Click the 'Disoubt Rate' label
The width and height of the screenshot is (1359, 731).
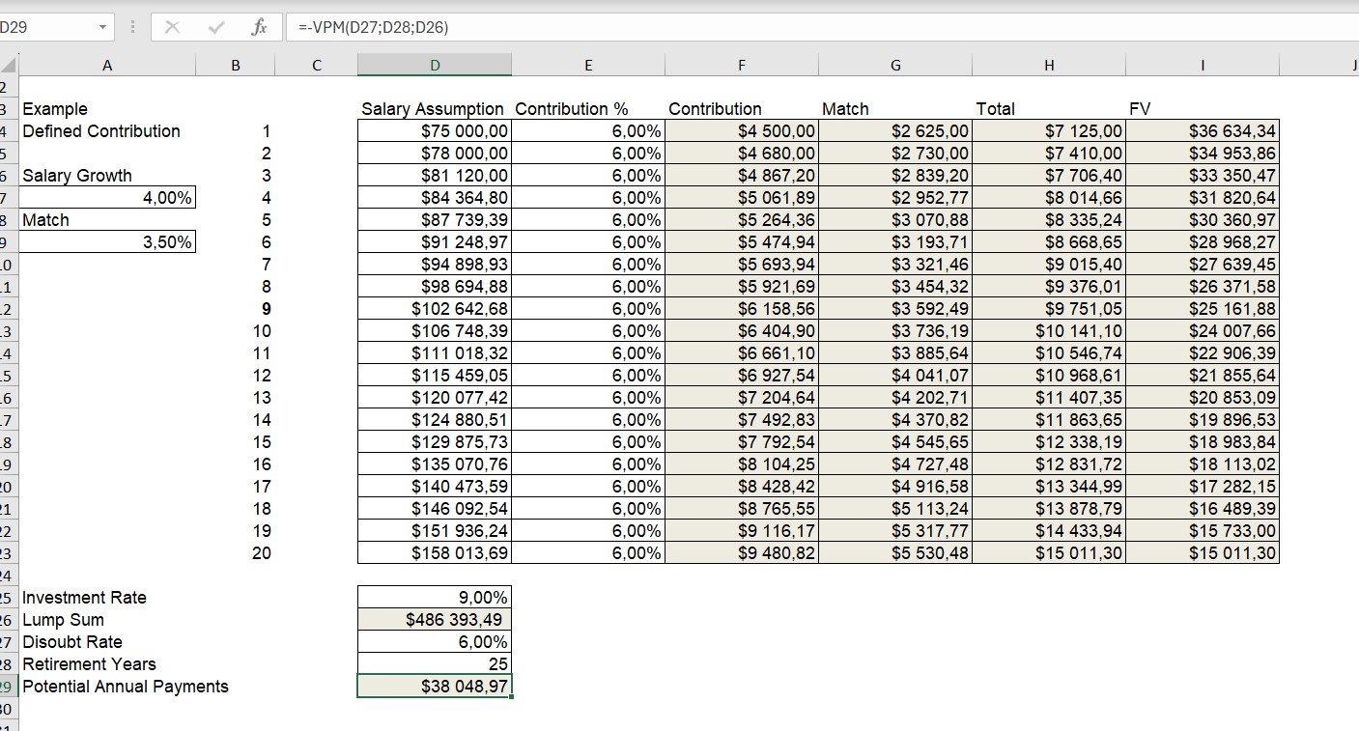tap(72, 642)
